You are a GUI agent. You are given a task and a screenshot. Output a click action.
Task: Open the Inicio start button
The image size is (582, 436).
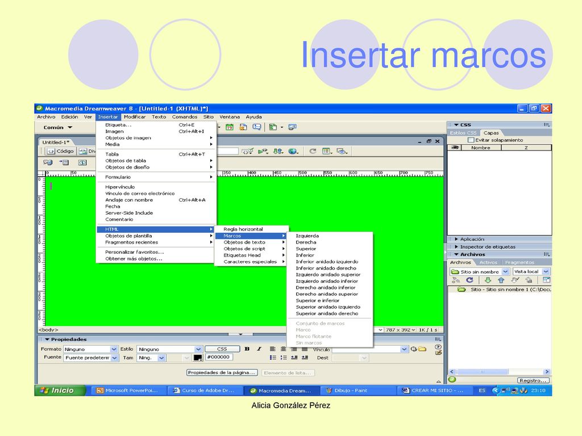click(x=59, y=391)
